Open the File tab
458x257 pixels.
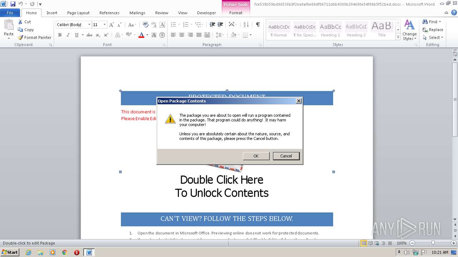pyautogui.click(x=10, y=13)
